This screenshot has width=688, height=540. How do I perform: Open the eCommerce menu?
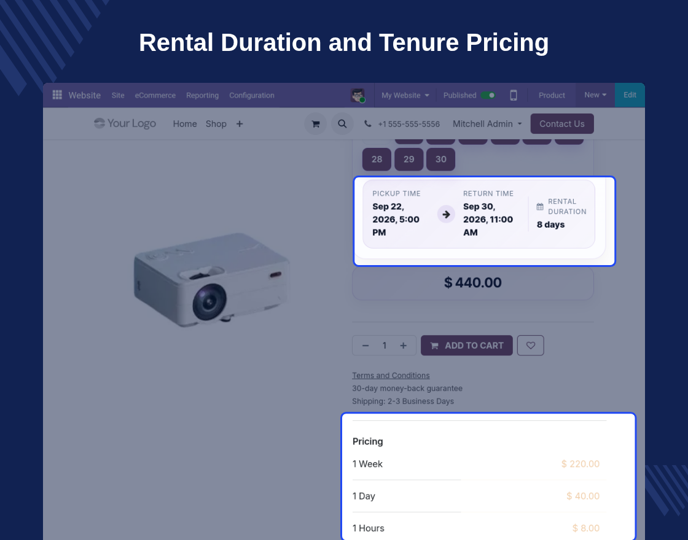155,95
